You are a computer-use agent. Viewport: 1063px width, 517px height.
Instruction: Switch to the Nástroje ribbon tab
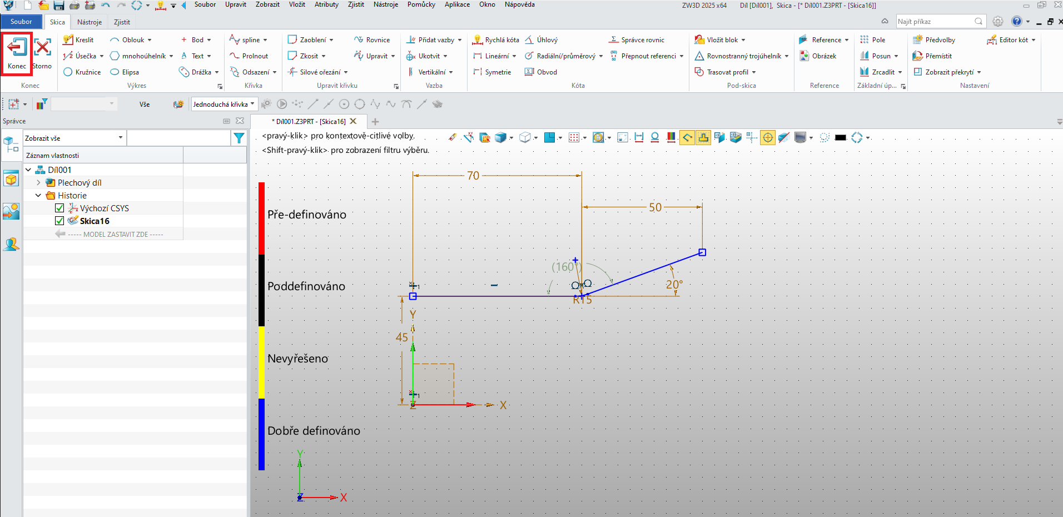[x=90, y=22]
